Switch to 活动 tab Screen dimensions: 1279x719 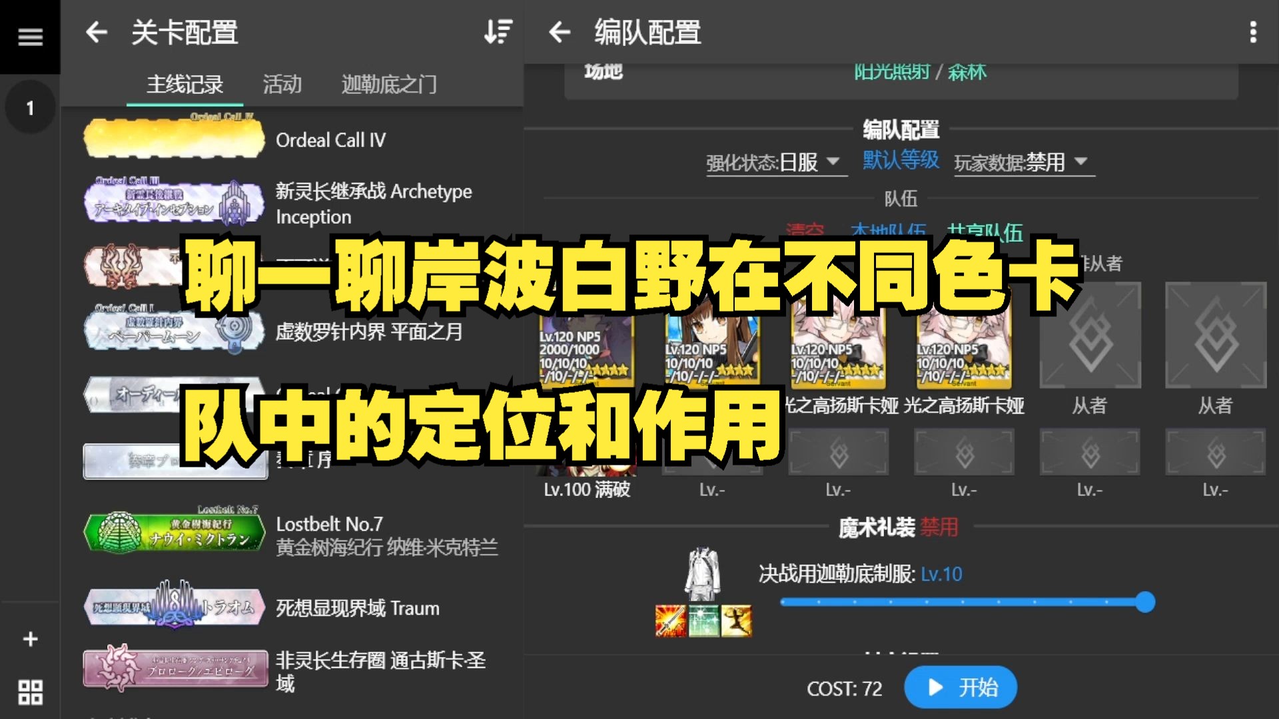(282, 85)
